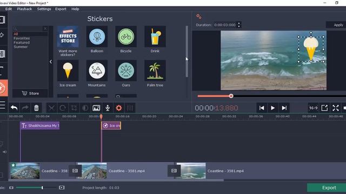Image resolution: width=346 pixels, height=194 pixels.
Task: Clear the sticker search field
Action: click(x=45, y=29)
